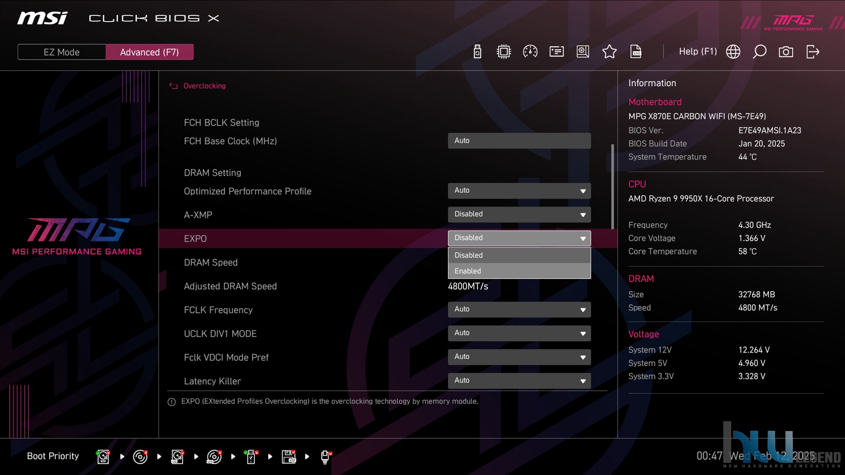
Task: Click the BIOS Build Date value Jan 20, 2025
Action: click(761, 144)
